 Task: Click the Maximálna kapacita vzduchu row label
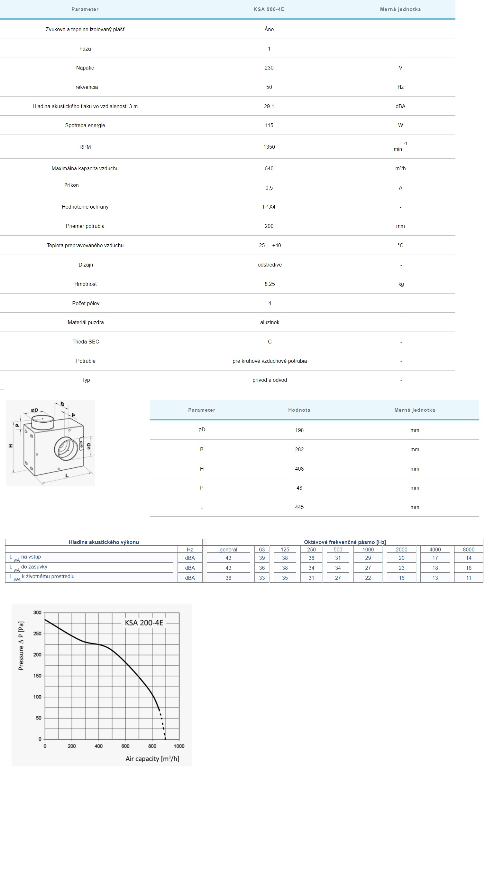click(x=85, y=168)
